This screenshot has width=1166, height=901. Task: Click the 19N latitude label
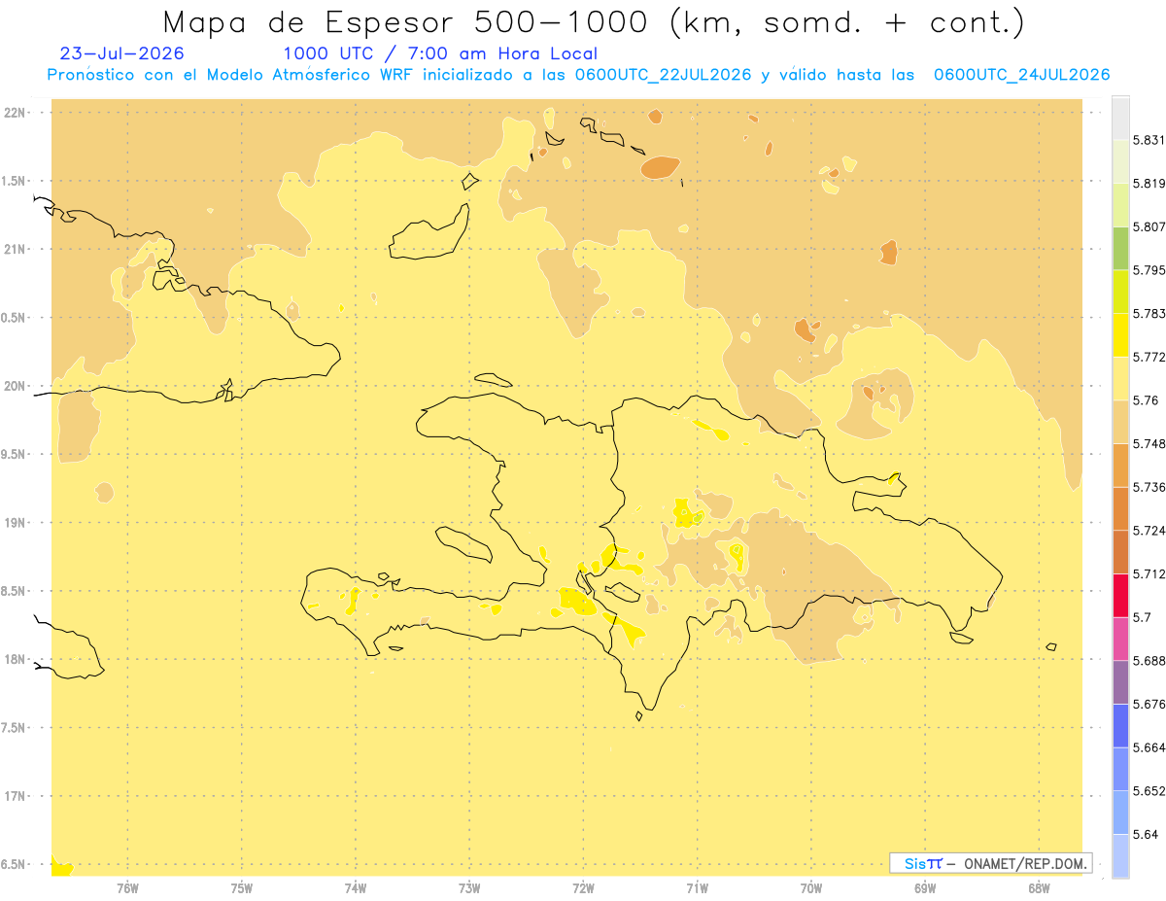pos(15,523)
